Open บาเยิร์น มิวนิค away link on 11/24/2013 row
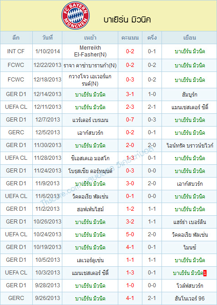Image resolution: width=217 pixels, height=305 pixels. [x=190, y=171]
